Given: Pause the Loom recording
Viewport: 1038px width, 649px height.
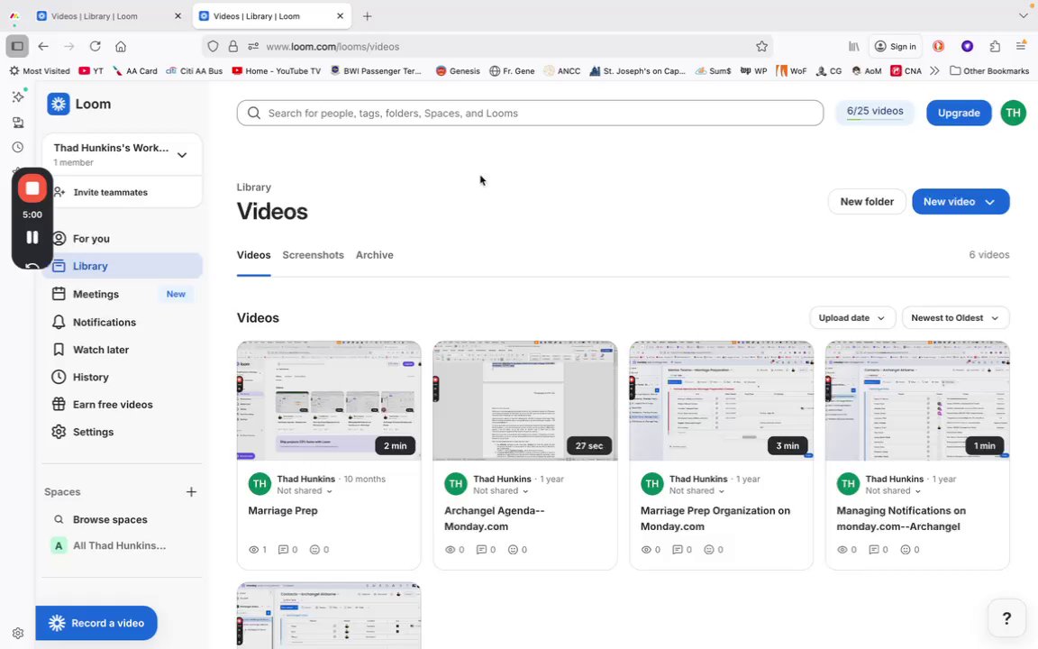Looking at the screenshot, I should coord(32,237).
